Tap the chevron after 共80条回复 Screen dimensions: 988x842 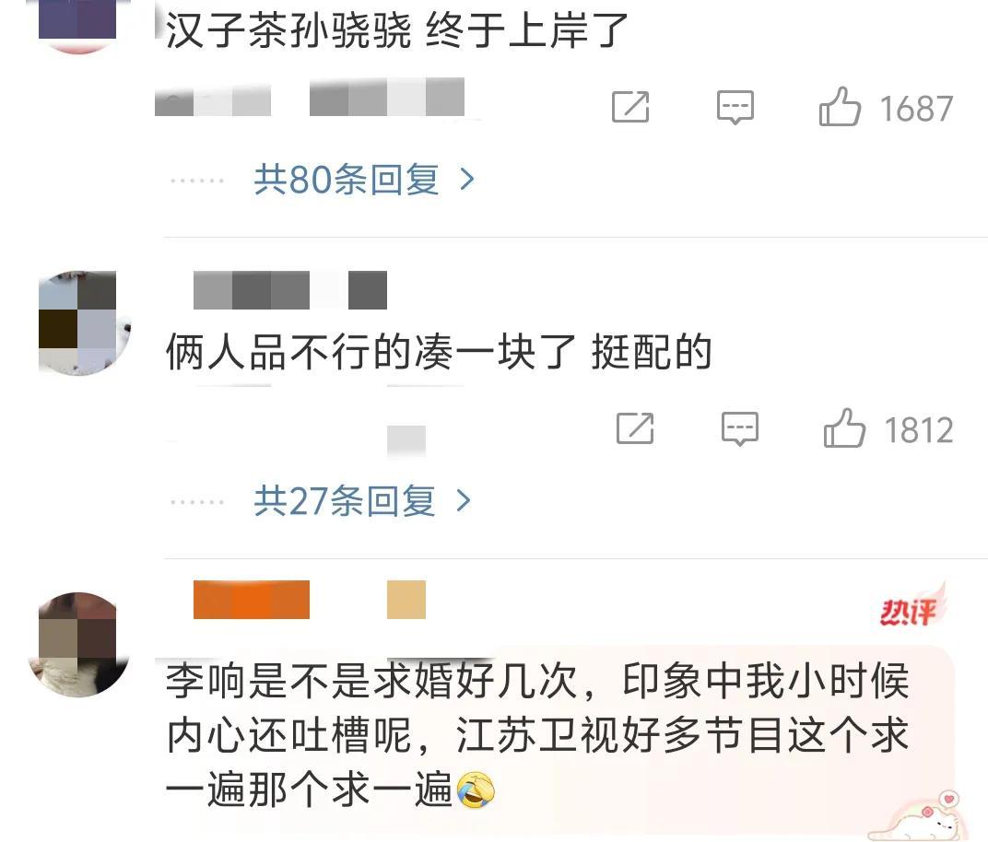coord(467,180)
